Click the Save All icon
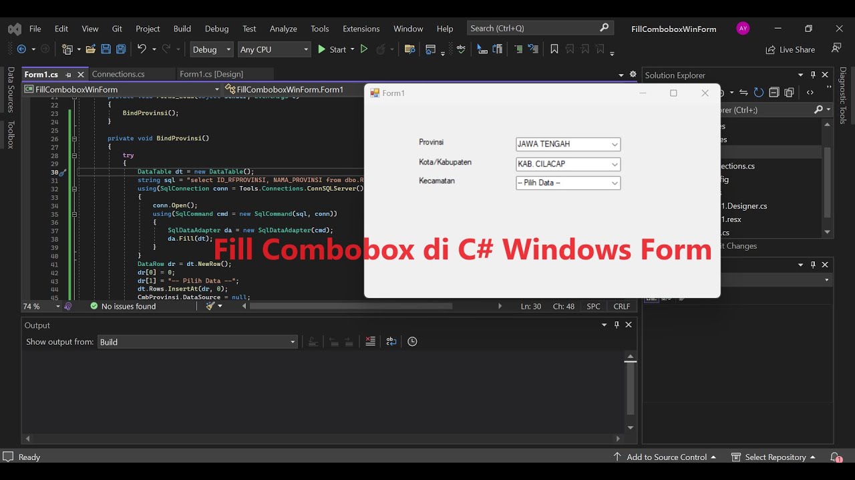Screen dimensions: 855x480 click(x=121, y=49)
